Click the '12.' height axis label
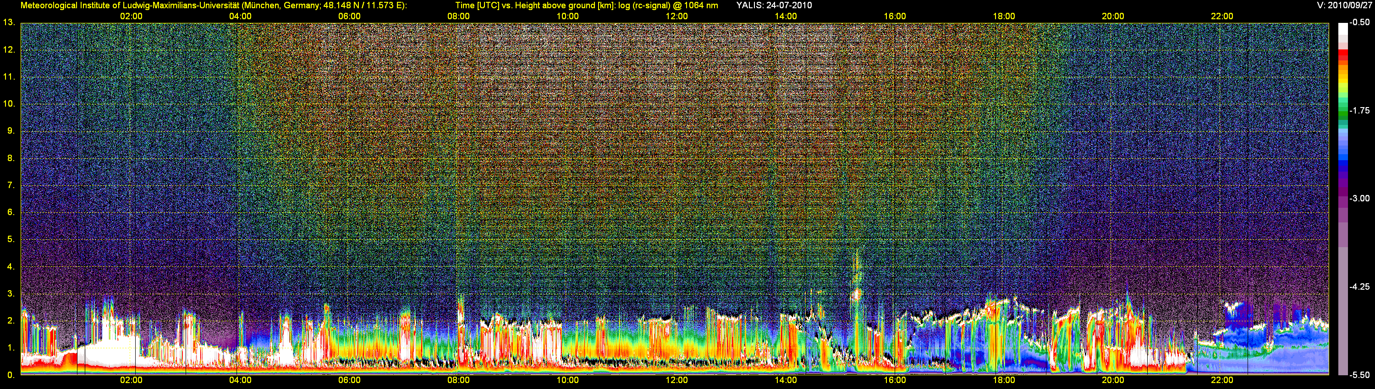 coord(9,49)
